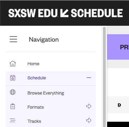Click the Tracks lines icon
Viewport: 129px width, 127px height.
13,120
